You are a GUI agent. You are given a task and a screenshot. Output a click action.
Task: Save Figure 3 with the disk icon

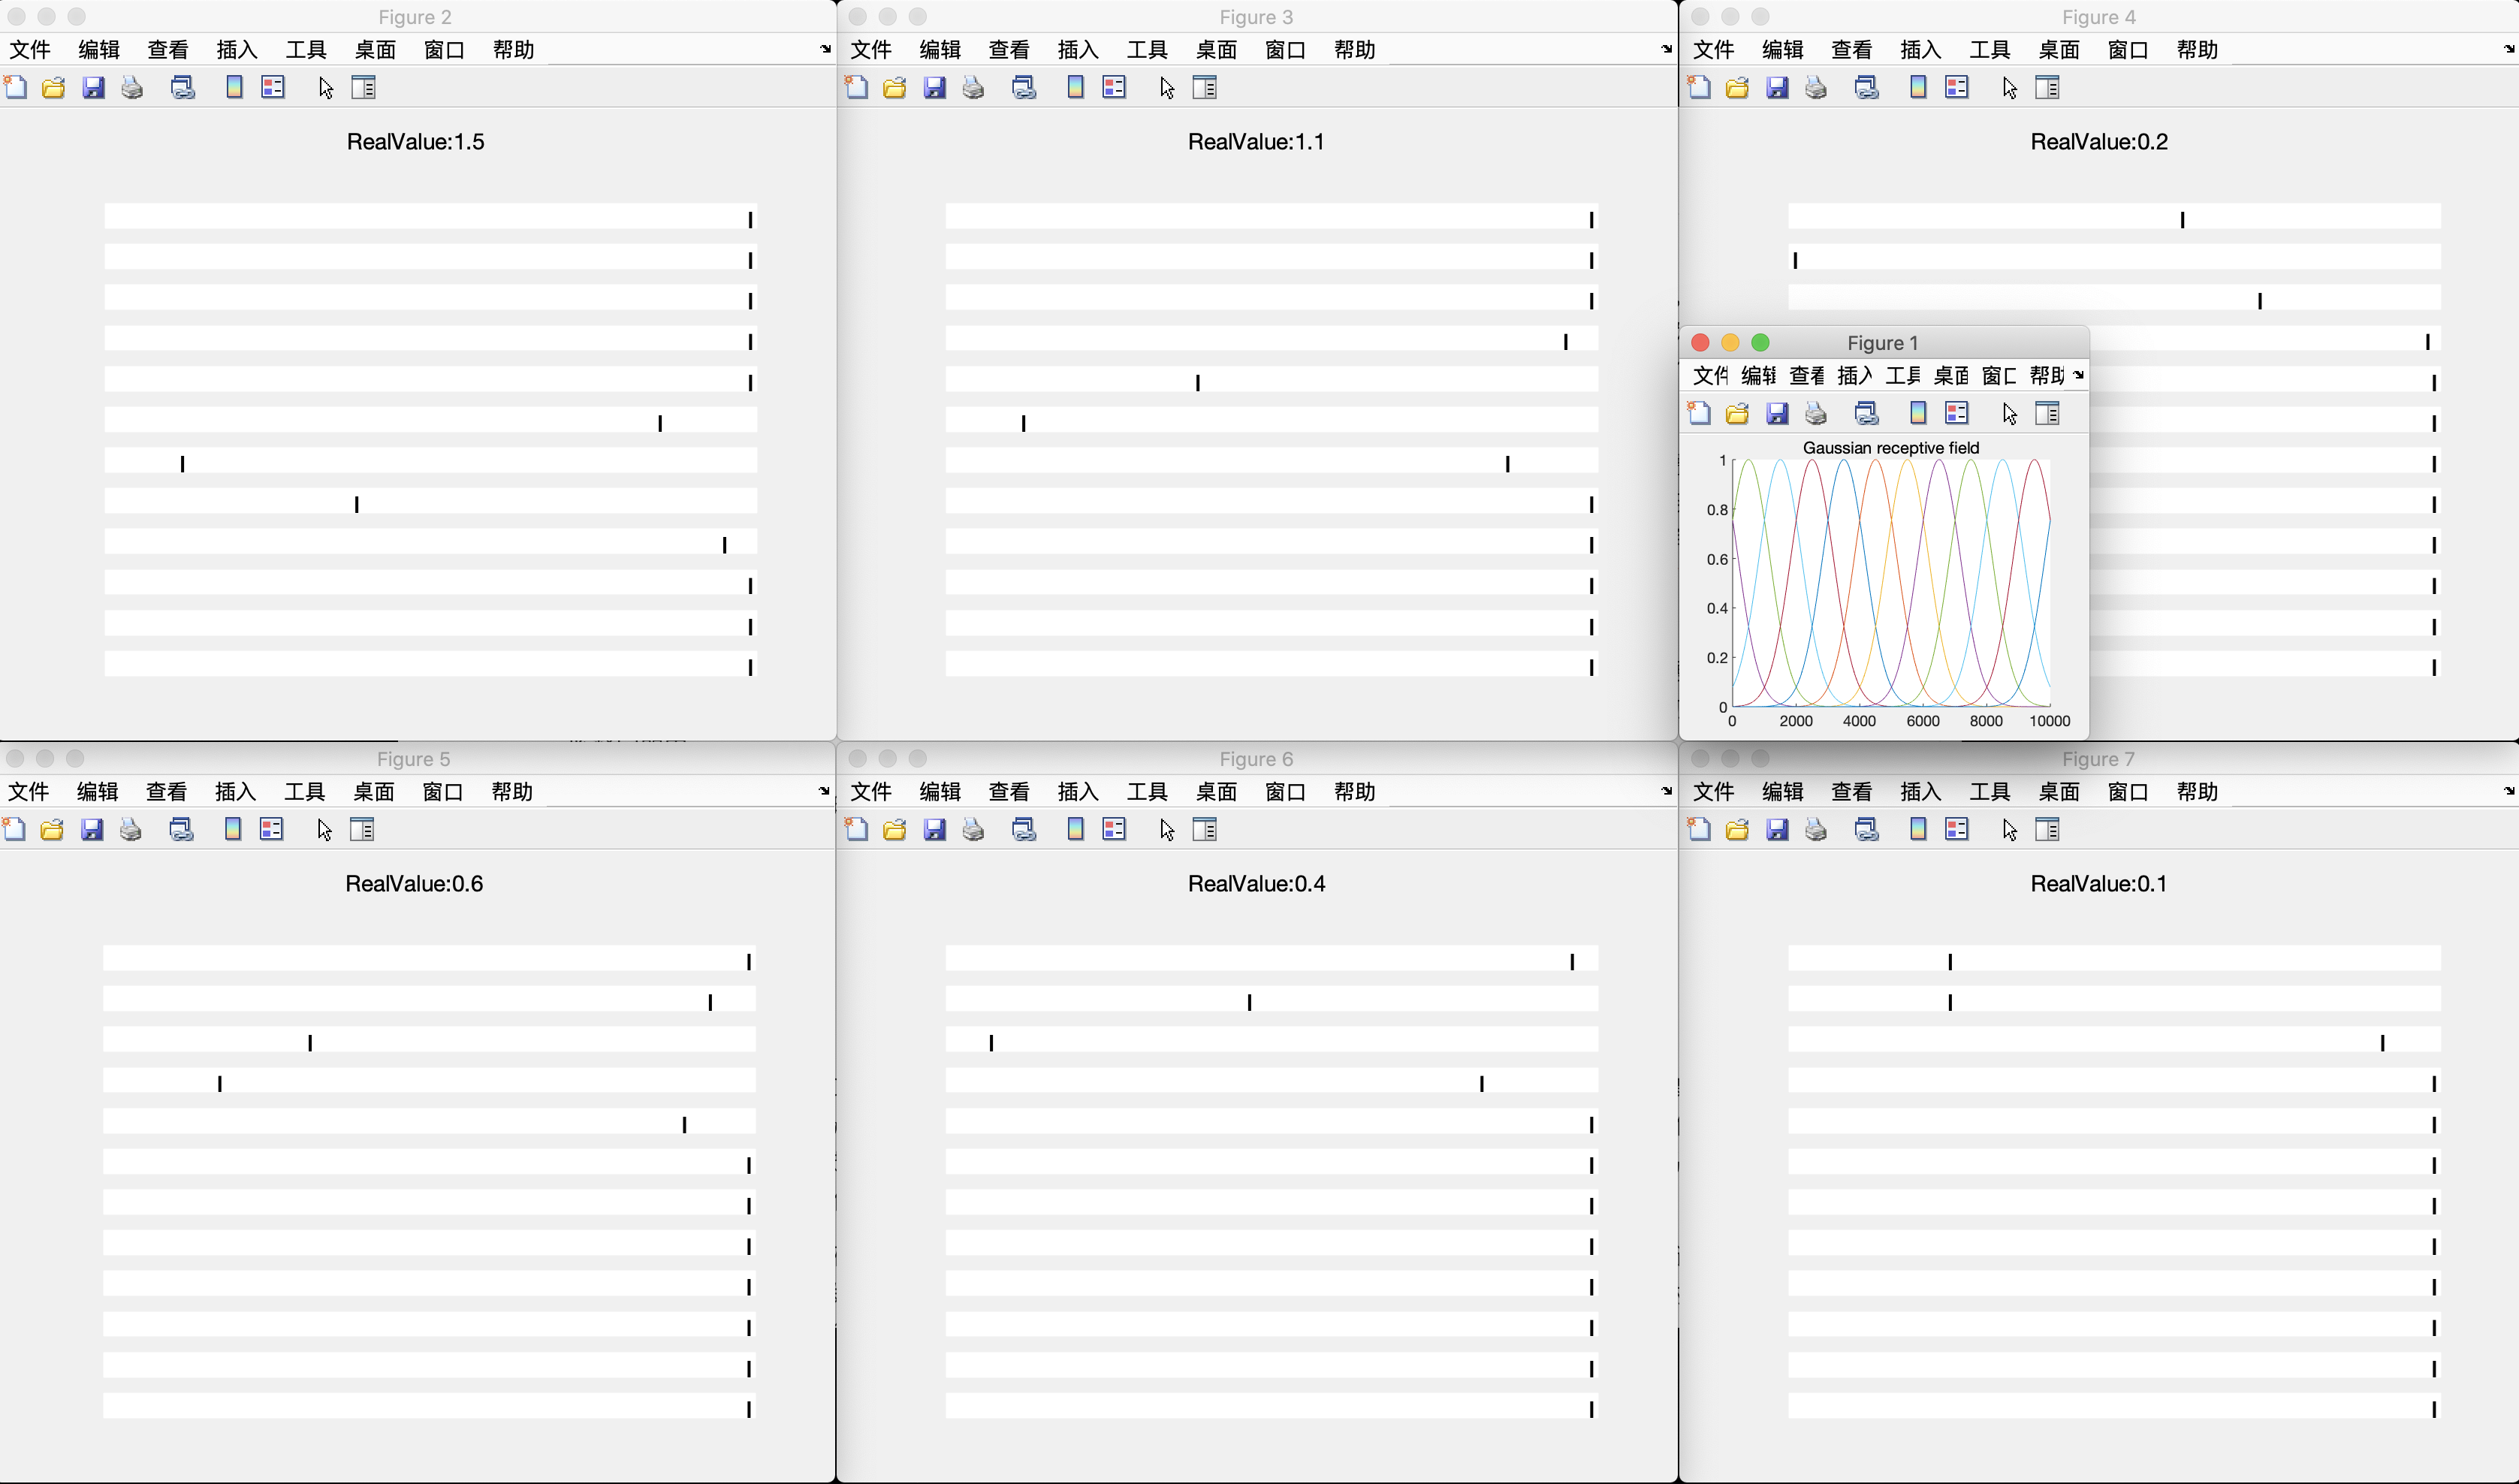(935, 88)
